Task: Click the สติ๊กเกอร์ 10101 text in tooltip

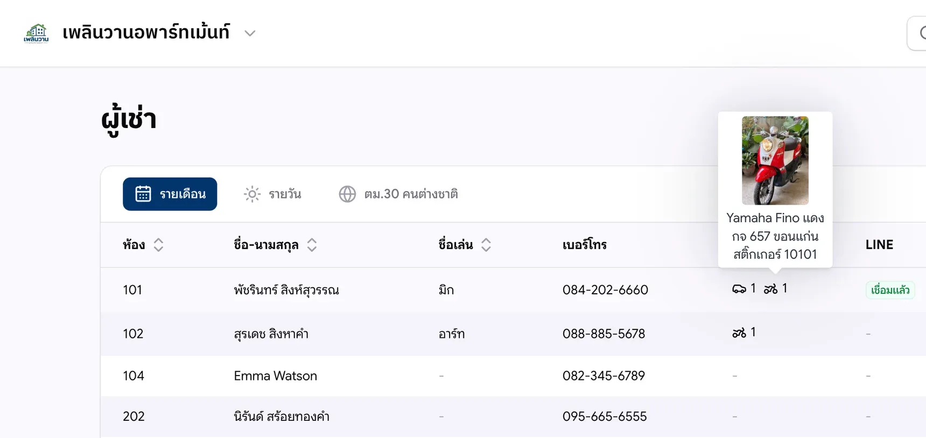Action: tap(775, 254)
